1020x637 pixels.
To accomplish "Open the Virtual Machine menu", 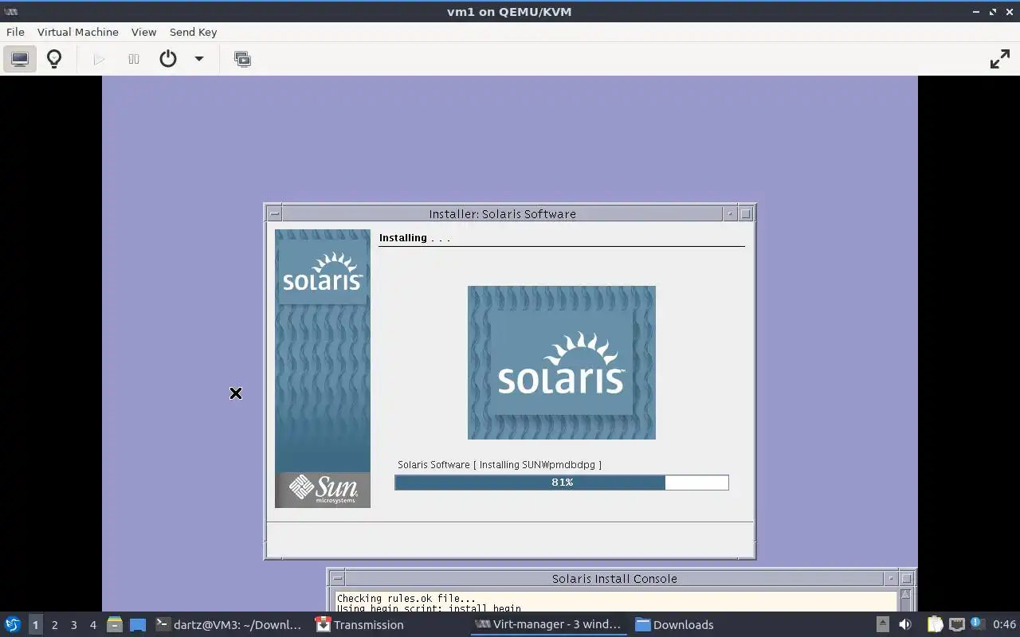I will (78, 32).
